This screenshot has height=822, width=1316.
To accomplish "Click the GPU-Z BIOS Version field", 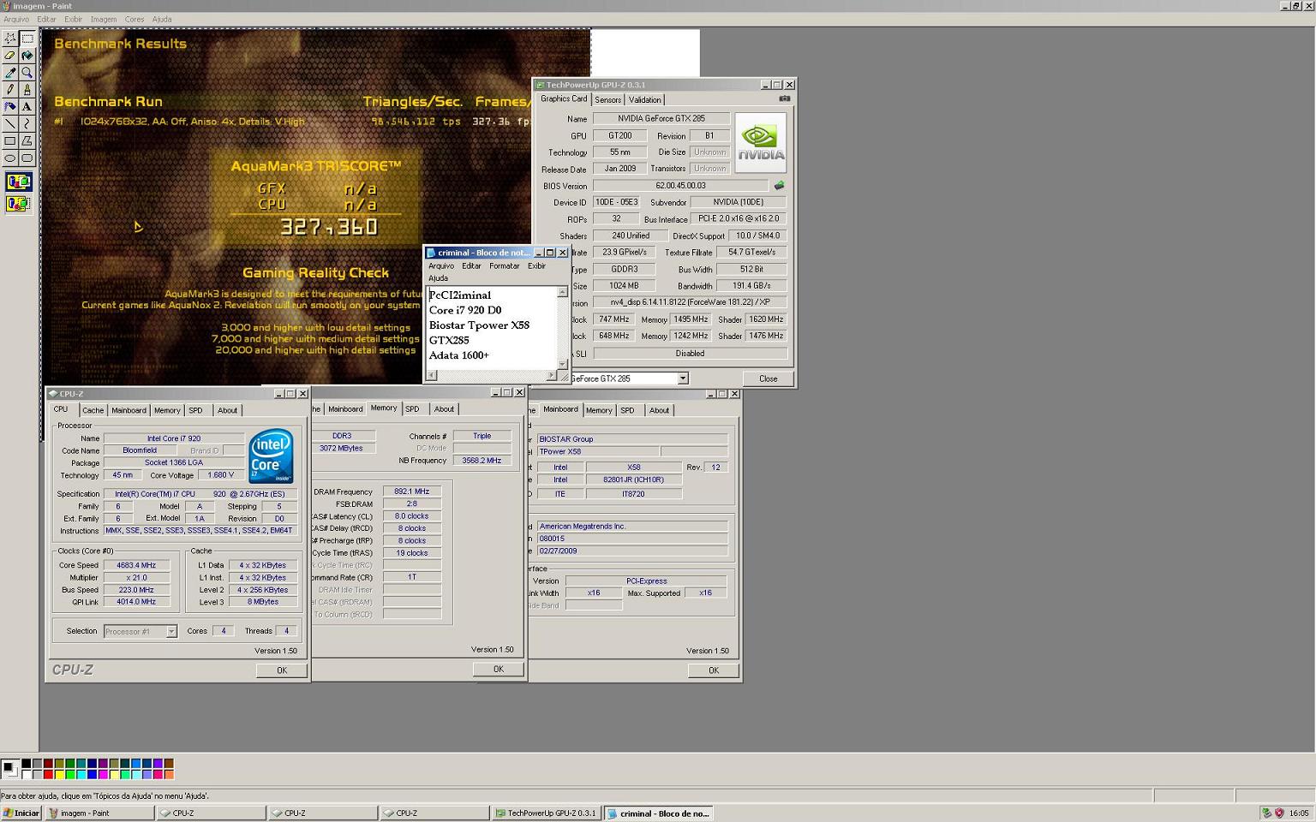I will click(680, 186).
